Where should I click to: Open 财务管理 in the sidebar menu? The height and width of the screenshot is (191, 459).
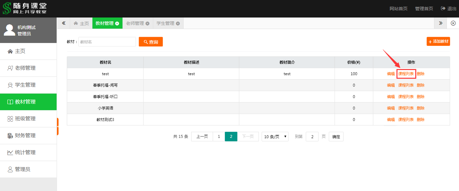point(25,136)
